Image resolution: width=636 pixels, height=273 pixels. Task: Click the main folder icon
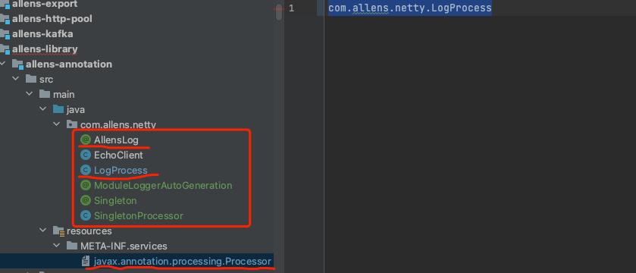pos(45,94)
